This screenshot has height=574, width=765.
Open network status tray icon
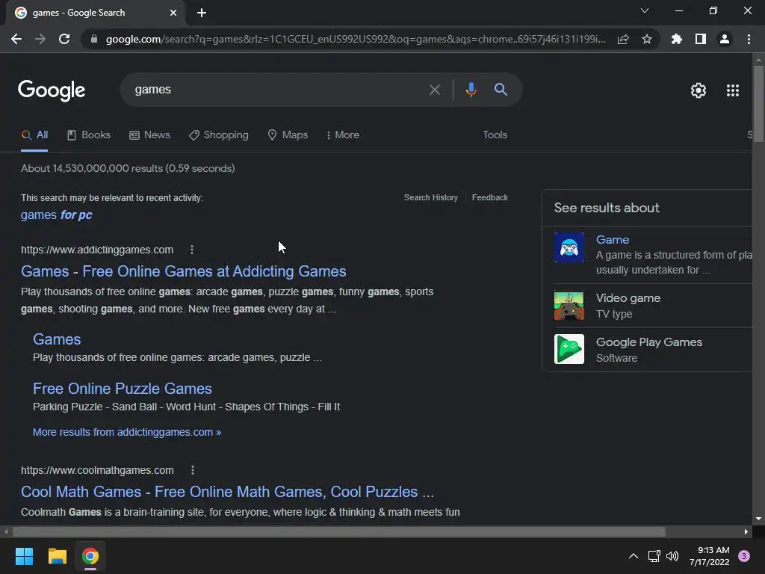654,556
